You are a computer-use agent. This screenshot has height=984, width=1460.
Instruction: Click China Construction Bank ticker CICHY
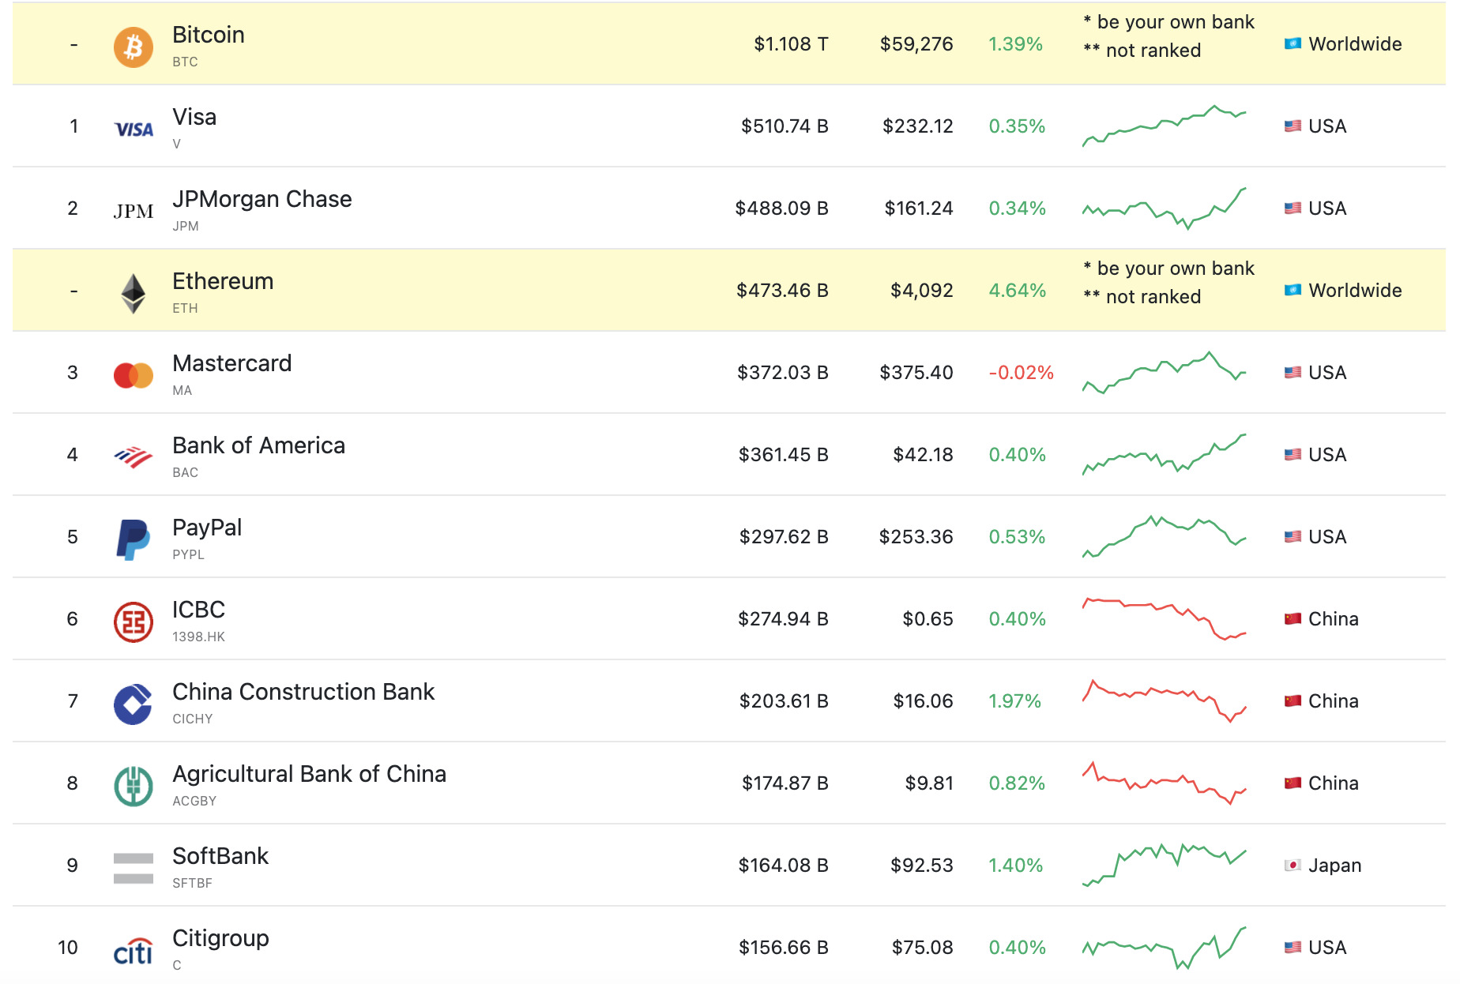tap(193, 719)
